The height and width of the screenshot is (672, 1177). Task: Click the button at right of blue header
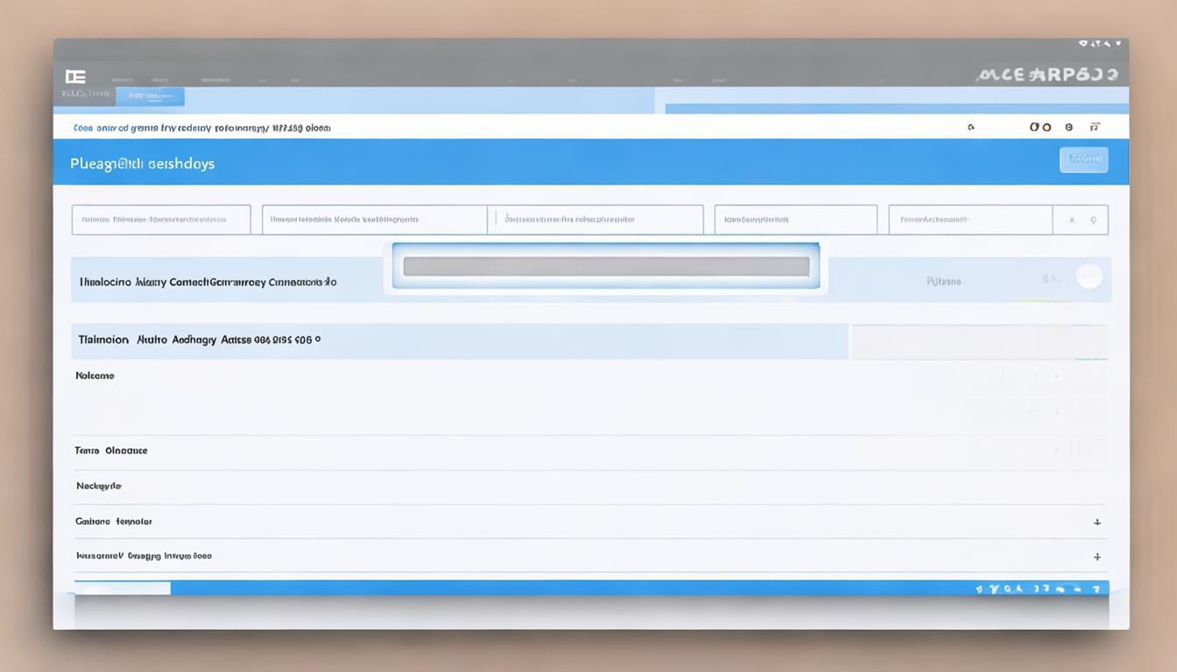coord(1084,159)
